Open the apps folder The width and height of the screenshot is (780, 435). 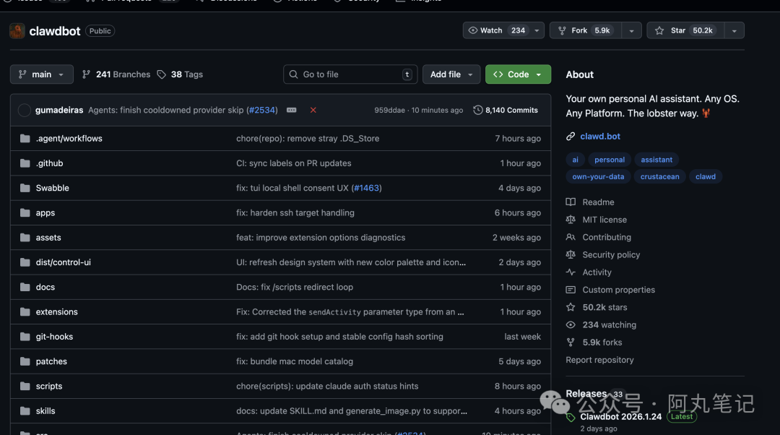tap(45, 213)
